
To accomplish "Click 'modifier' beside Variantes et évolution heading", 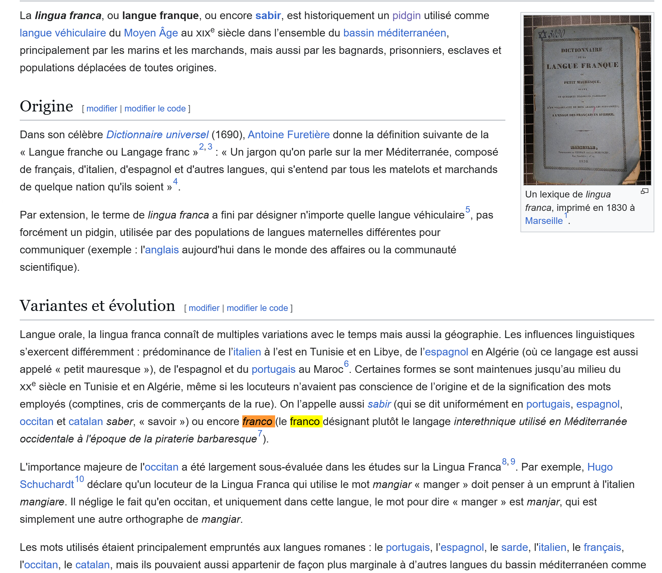I will point(204,308).
